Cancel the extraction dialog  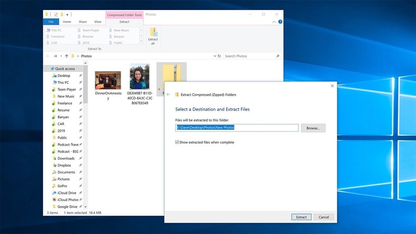pyautogui.click(x=323, y=217)
